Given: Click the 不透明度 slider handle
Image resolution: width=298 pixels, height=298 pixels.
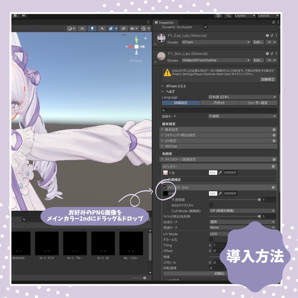Looking at the screenshot, I should pos(259,200).
